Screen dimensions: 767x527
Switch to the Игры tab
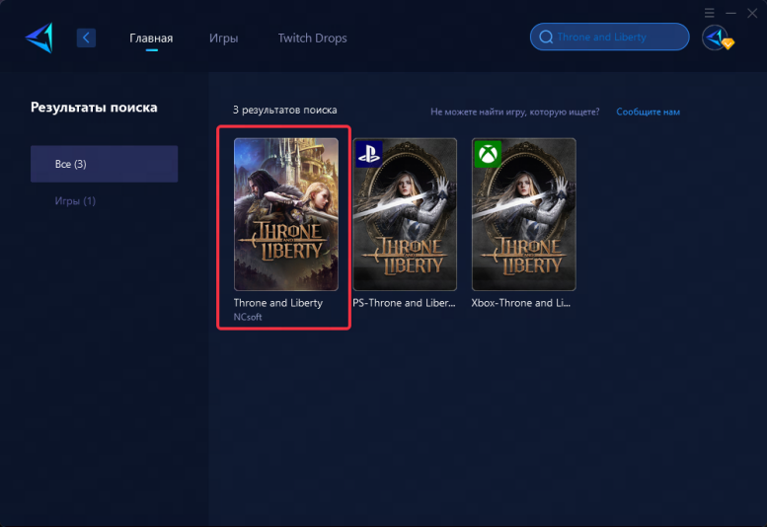pyautogui.click(x=223, y=38)
